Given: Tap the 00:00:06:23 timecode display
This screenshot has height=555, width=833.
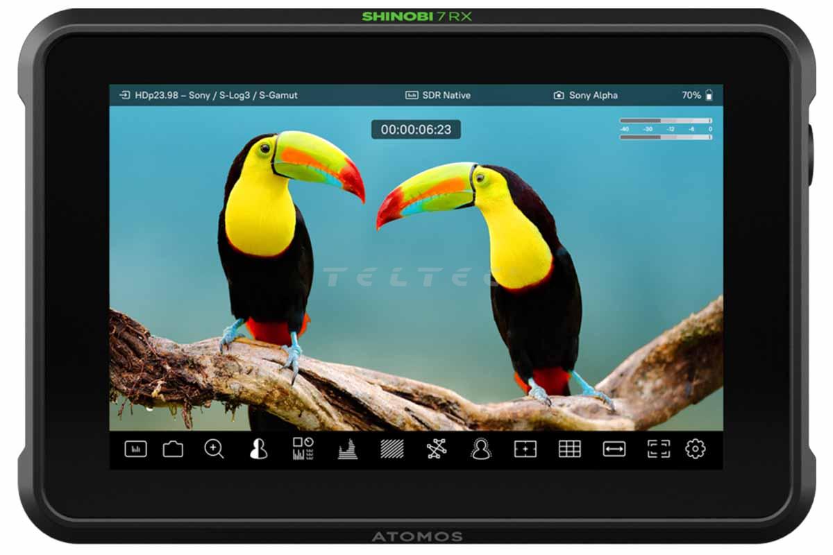Looking at the screenshot, I should (x=416, y=130).
